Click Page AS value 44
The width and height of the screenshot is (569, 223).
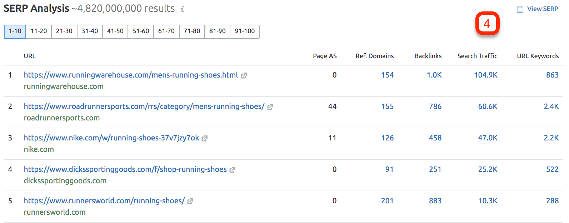(333, 106)
